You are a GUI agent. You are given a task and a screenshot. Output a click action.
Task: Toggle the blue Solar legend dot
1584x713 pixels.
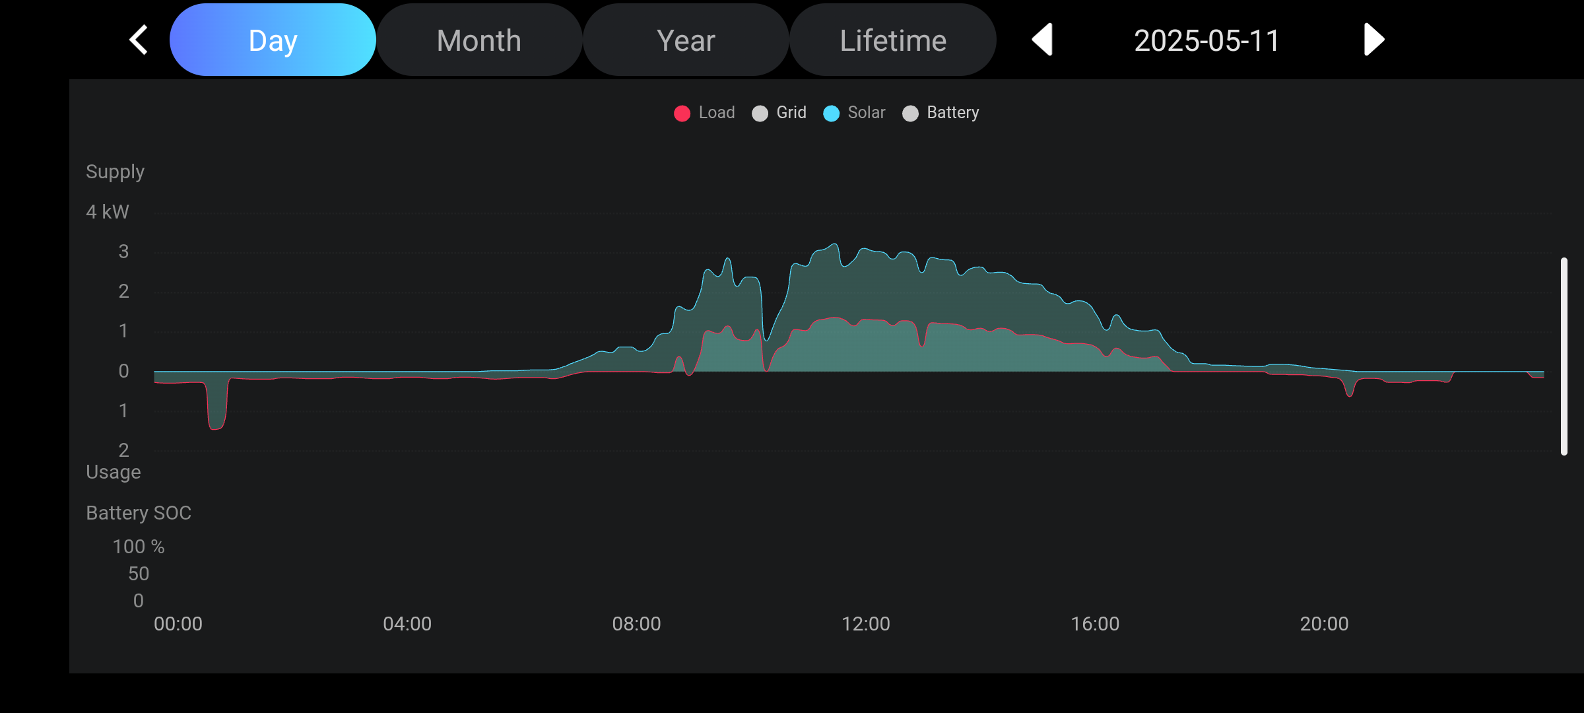(x=831, y=114)
